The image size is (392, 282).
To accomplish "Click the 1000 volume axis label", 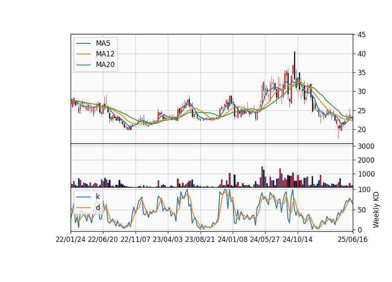I will tap(366, 174).
